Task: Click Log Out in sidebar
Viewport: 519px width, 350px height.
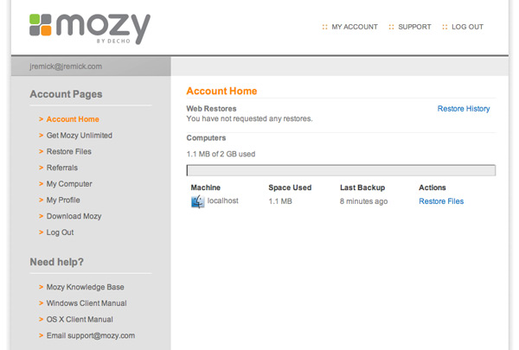Action: (x=60, y=232)
